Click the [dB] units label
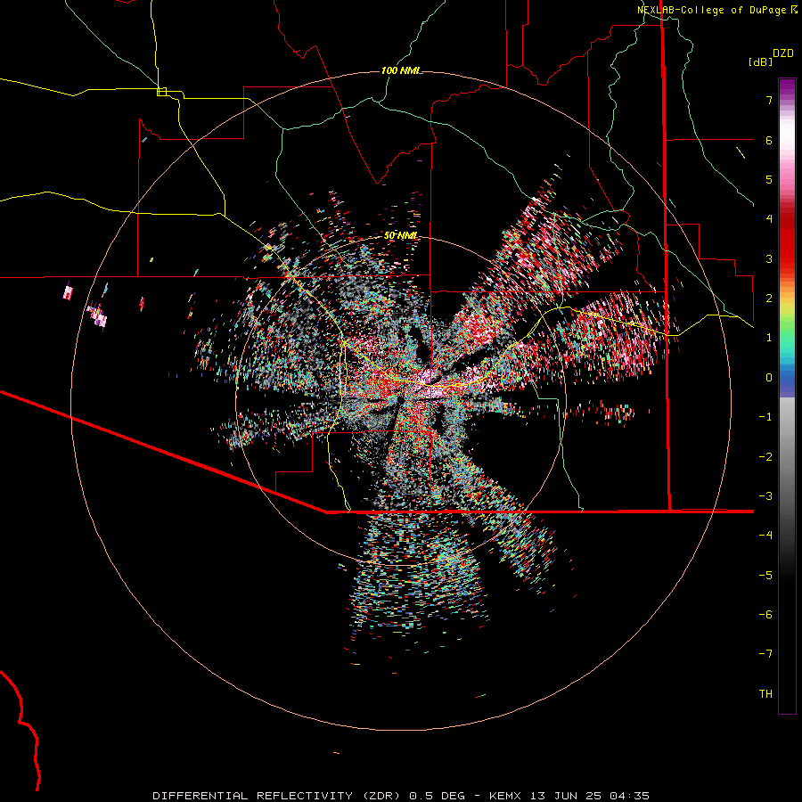 click(761, 61)
